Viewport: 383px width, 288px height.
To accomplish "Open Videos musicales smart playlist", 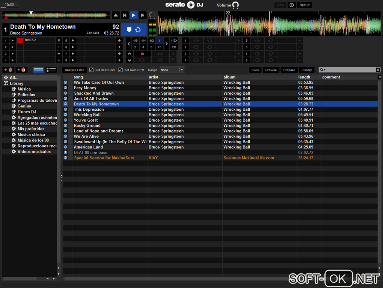I will pyautogui.click(x=30, y=151).
